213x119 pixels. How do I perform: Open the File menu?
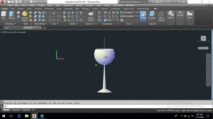10,5
